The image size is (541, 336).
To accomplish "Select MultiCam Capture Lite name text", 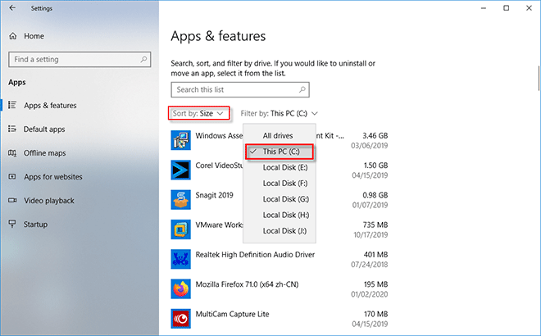I will point(232,314).
